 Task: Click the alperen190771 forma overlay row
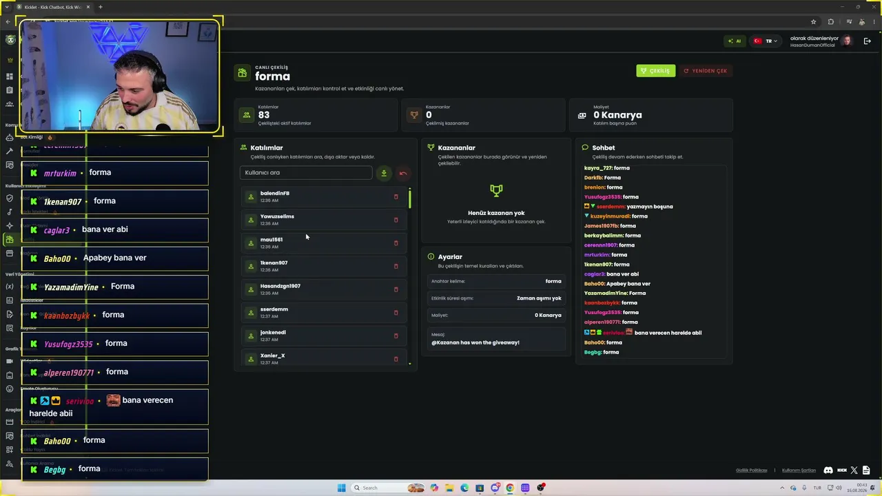click(x=115, y=372)
